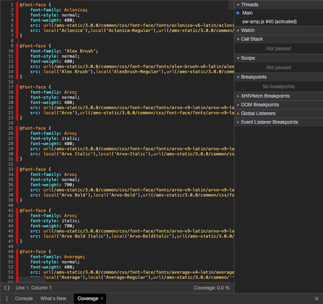
Task: Collapse the Threads section
Action: pyautogui.click(x=279, y=5)
